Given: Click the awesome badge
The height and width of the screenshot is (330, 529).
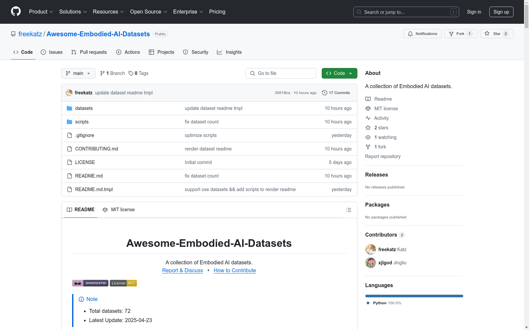Looking at the screenshot, I should 90,283.
